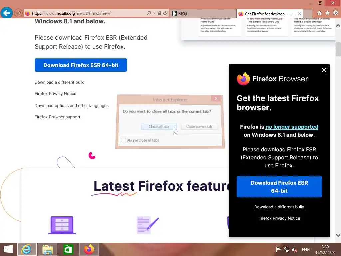Open File Explorer from taskbar
Screen dimensions: 341x256
[48, 249]
